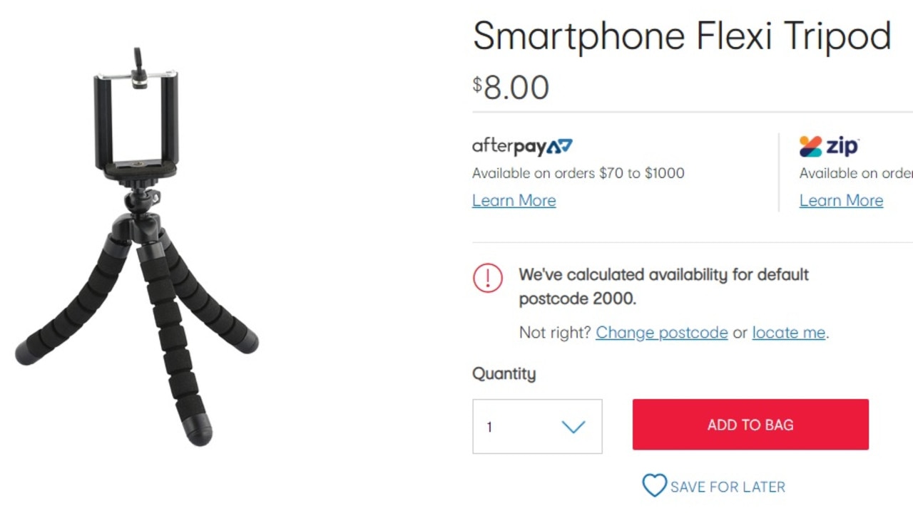The height and width of the screenshot is (513, 913).
Task: Open Learn More under Afterpay
Action: click(x=514, y=200)
